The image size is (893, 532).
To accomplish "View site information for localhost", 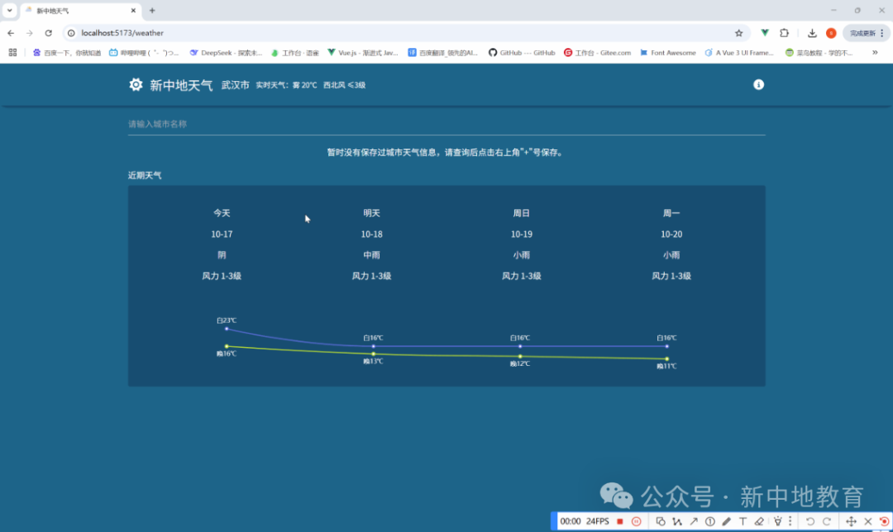I will click(x=71, y=33).
